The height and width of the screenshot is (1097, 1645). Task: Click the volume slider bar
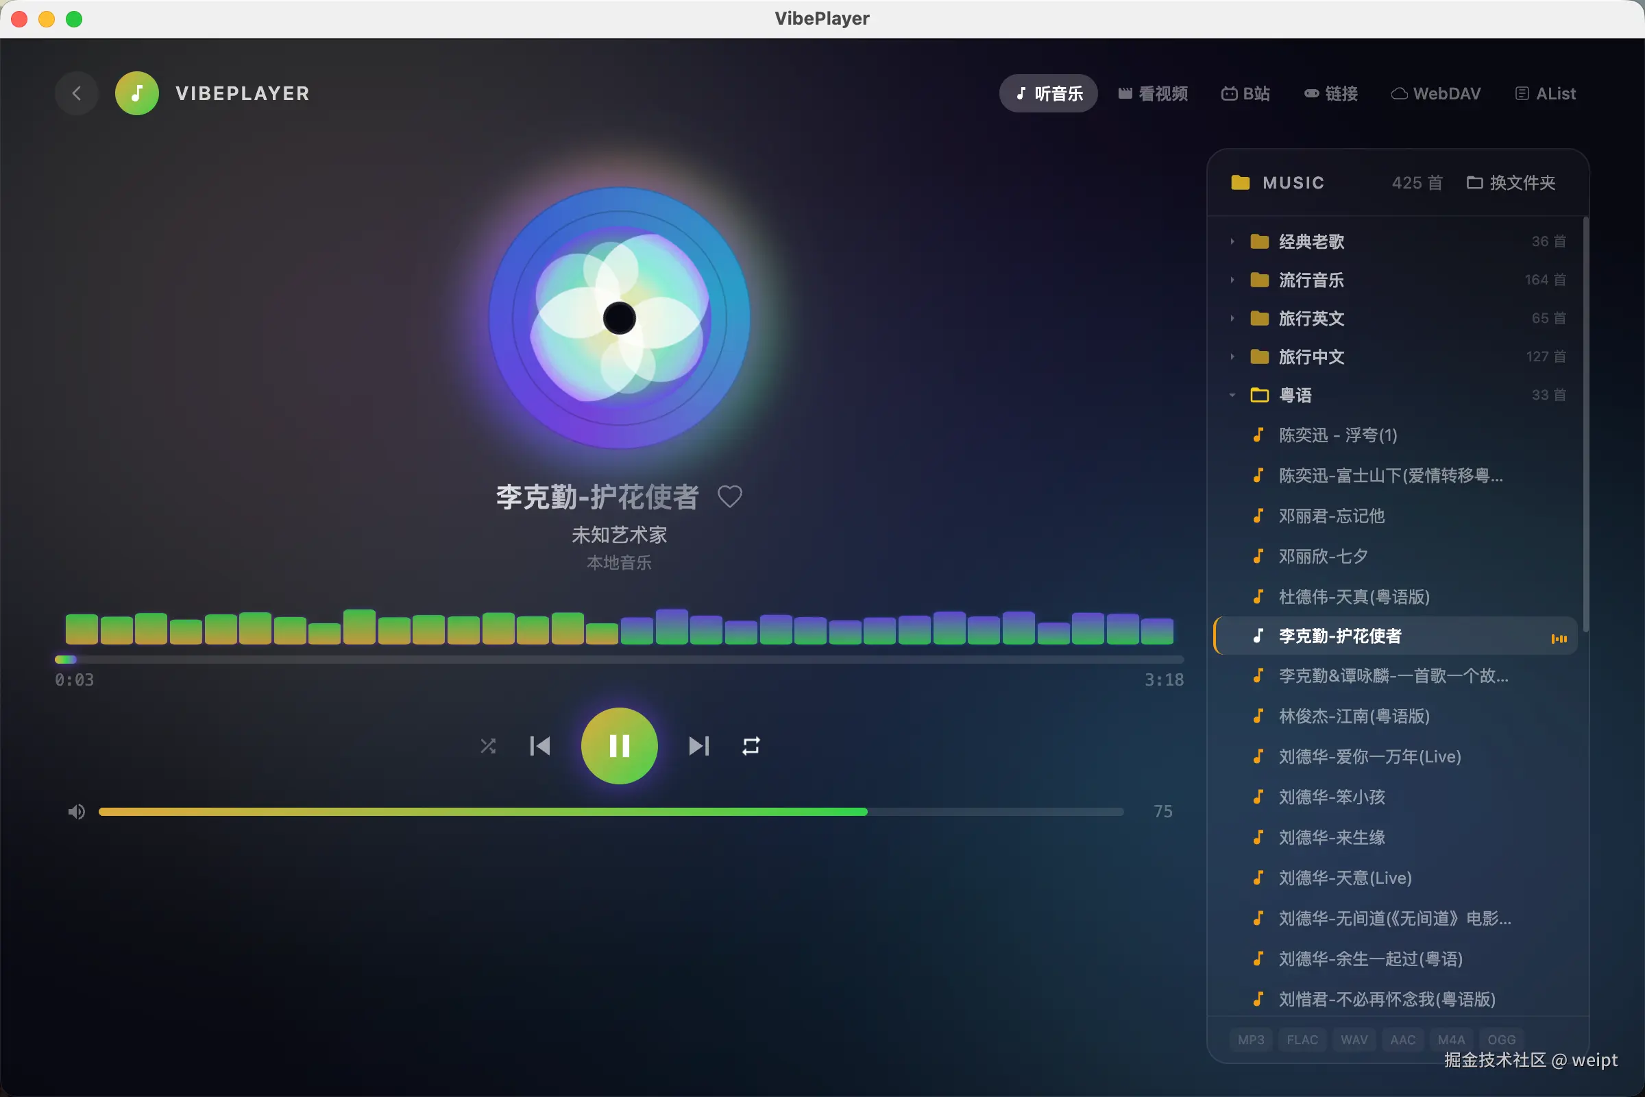pos(611,812)
